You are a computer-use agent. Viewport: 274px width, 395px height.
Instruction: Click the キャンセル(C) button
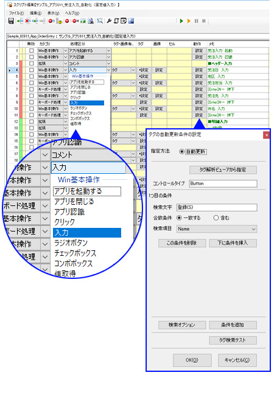[237, 360]
